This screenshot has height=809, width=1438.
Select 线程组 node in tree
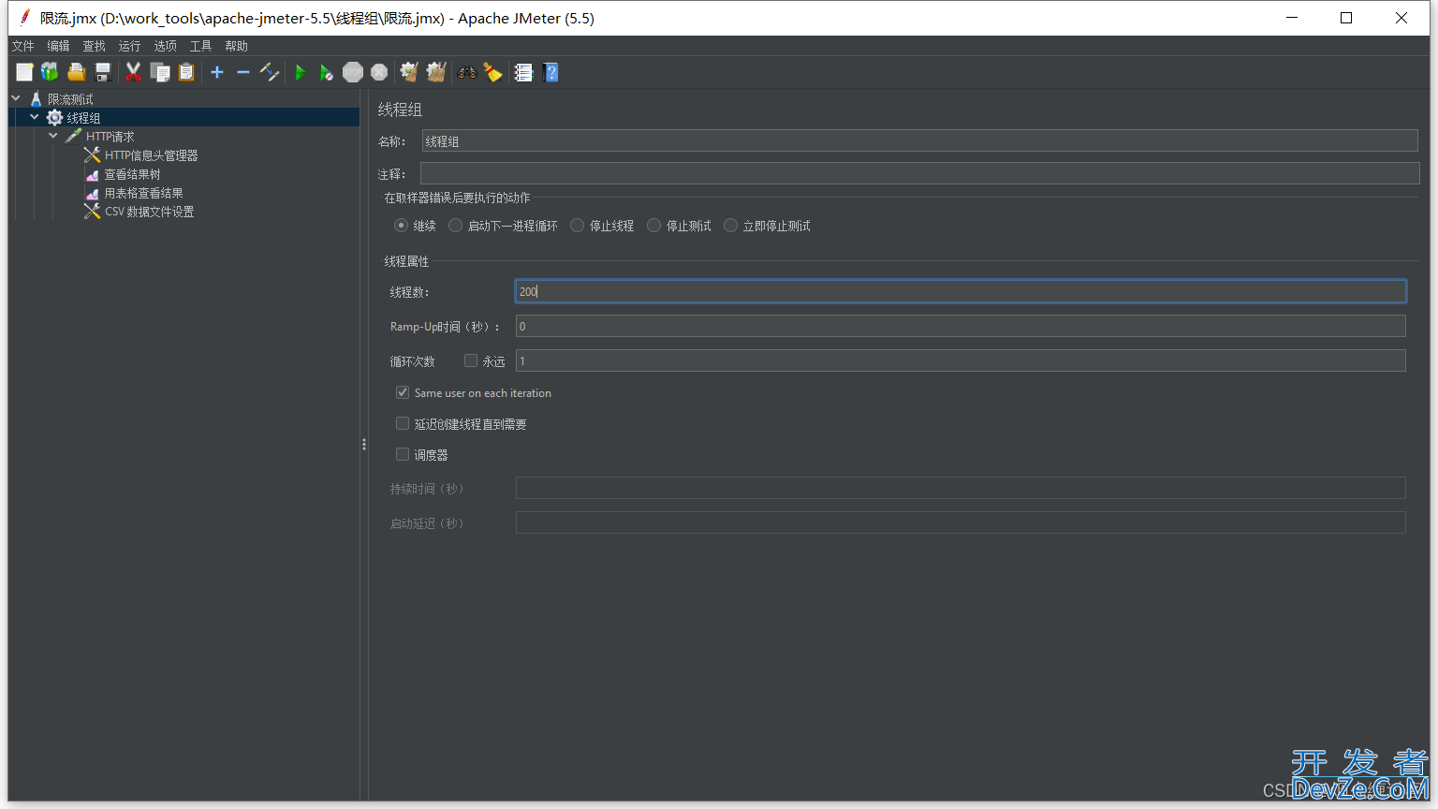click(83, 118)
